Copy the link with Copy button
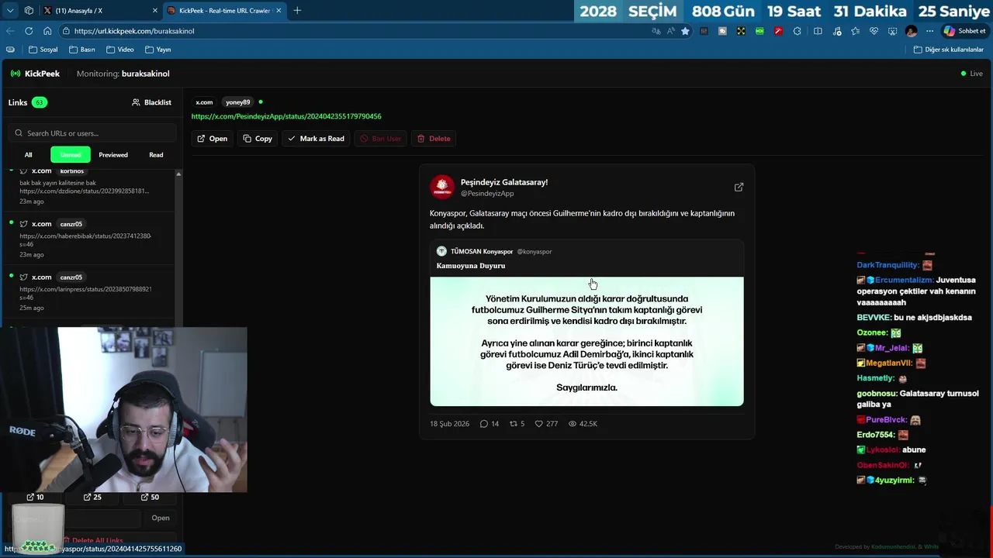Screen dimensions: 993x558 click(258, 139)
